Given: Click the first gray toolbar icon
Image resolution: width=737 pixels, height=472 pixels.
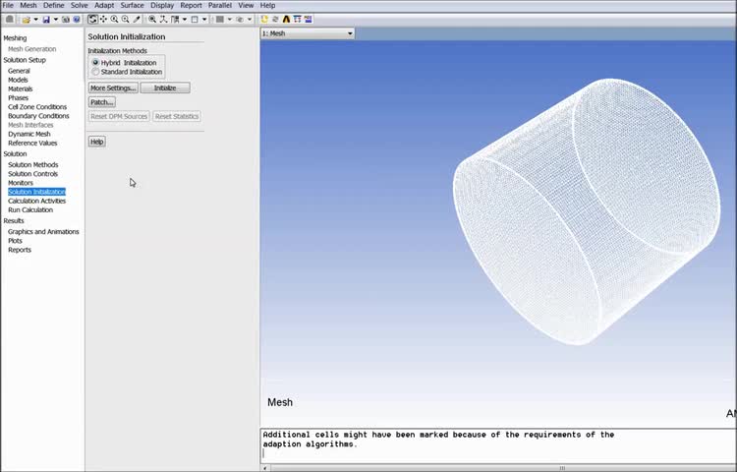Looking at the screenshot, I should click(10, 20).
